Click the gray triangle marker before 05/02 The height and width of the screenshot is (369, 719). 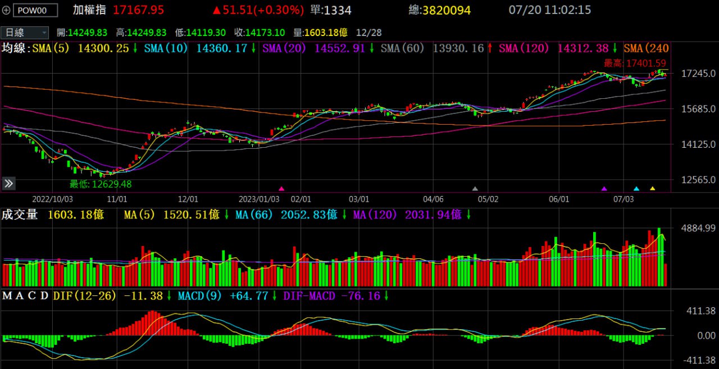tap(475, 189)
